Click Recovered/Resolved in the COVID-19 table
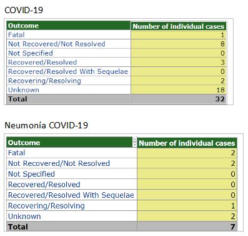The width and height of the screenshot is (248, 236). click(42, 62)
